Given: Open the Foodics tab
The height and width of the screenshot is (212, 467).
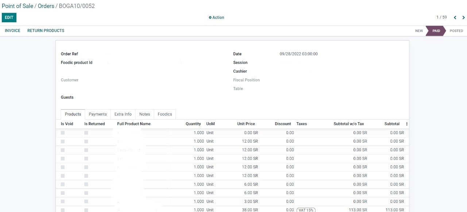Looking at the screenshot, I should coord(165,114).
